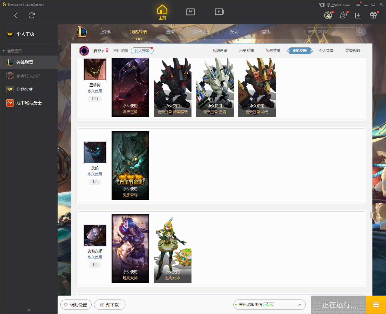Open the 霸天巨兽·雪崩 skin thumbnail
Image resolution: width=386 pixels, height=314 pixels.
pos(215,87)
